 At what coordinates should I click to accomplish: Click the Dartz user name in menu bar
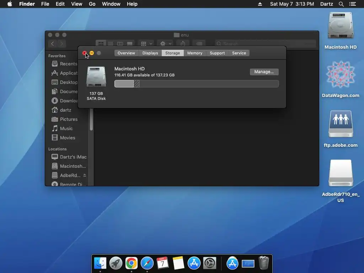click(326, 4)
